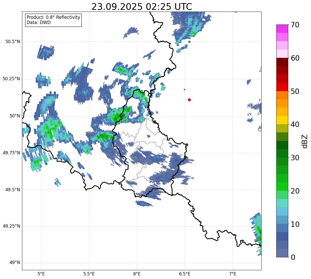Image resolution: width=311 pixels, height=279 pixels.
Task: Click the "Product: 0.8° Reflectivity" label
Action: [x=54, y=17]
